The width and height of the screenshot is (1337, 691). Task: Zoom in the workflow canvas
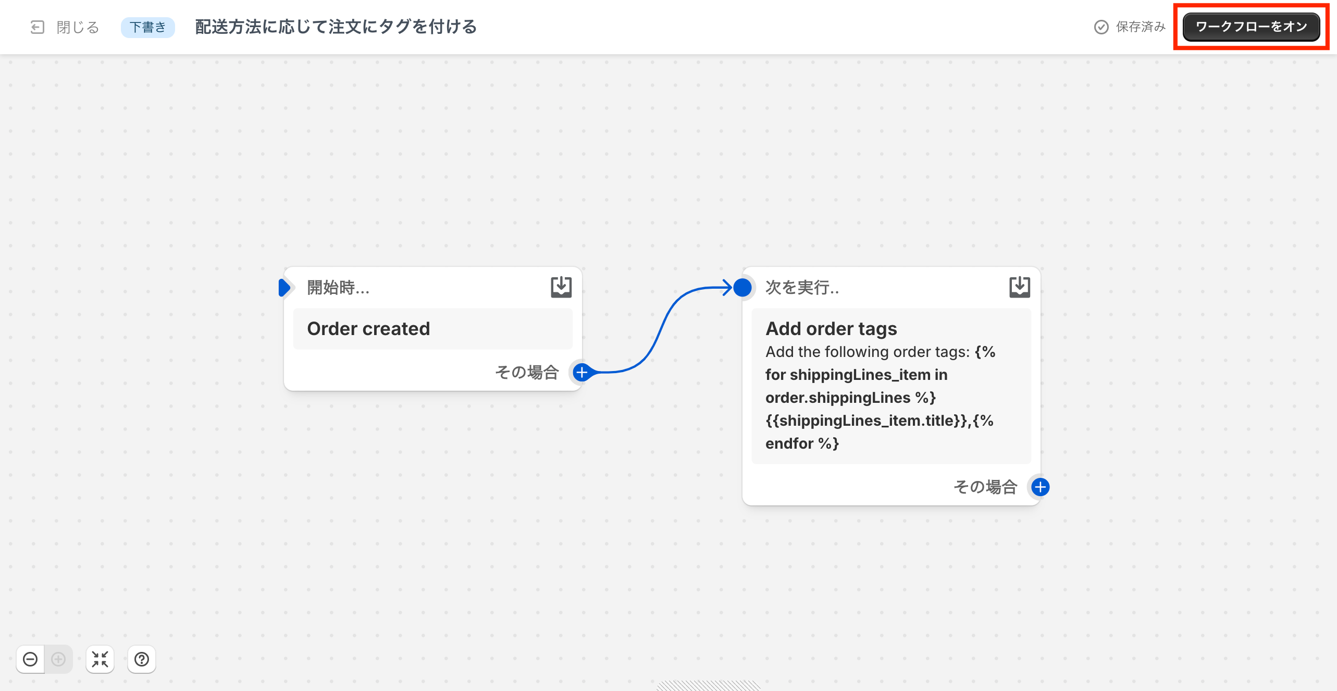[x=58, y=659]
